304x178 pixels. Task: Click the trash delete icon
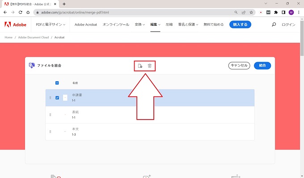[149, 66]
